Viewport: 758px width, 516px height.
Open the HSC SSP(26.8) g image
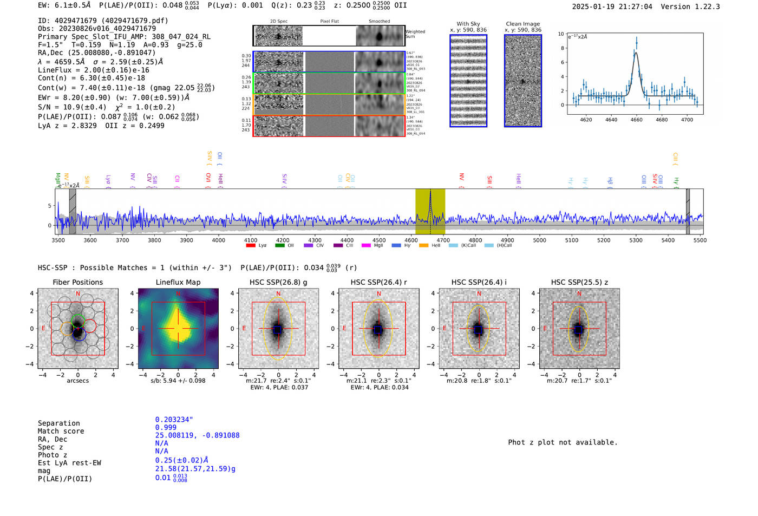[x=278, y=329]
